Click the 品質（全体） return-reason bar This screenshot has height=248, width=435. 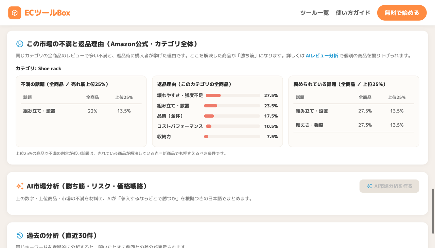coord(232,116)
